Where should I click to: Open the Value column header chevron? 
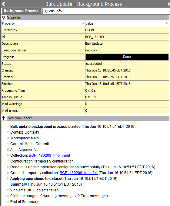167,23
